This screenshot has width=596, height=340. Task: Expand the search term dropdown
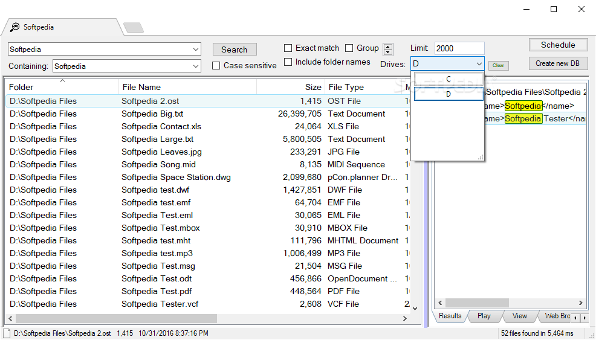pos(196,49)
